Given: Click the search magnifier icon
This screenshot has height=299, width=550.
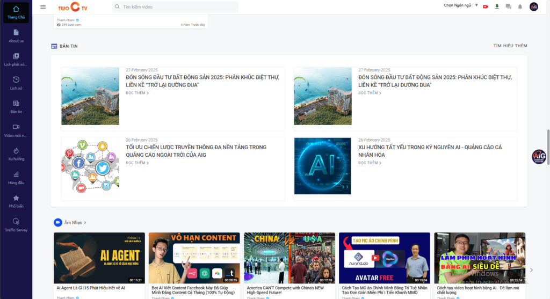Looking at the screenshot, I should point(117,6).
